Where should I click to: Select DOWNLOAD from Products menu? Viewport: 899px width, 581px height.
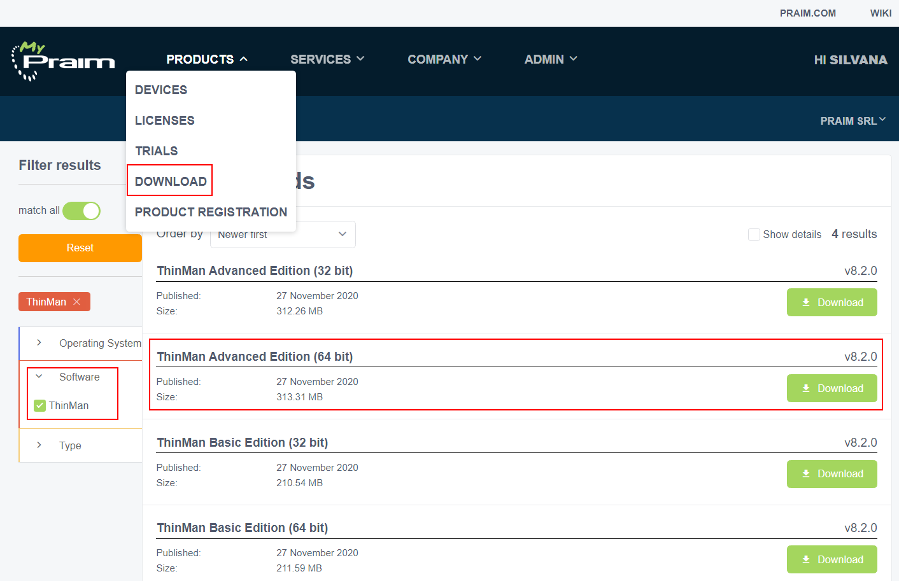[x=171, y=181]
